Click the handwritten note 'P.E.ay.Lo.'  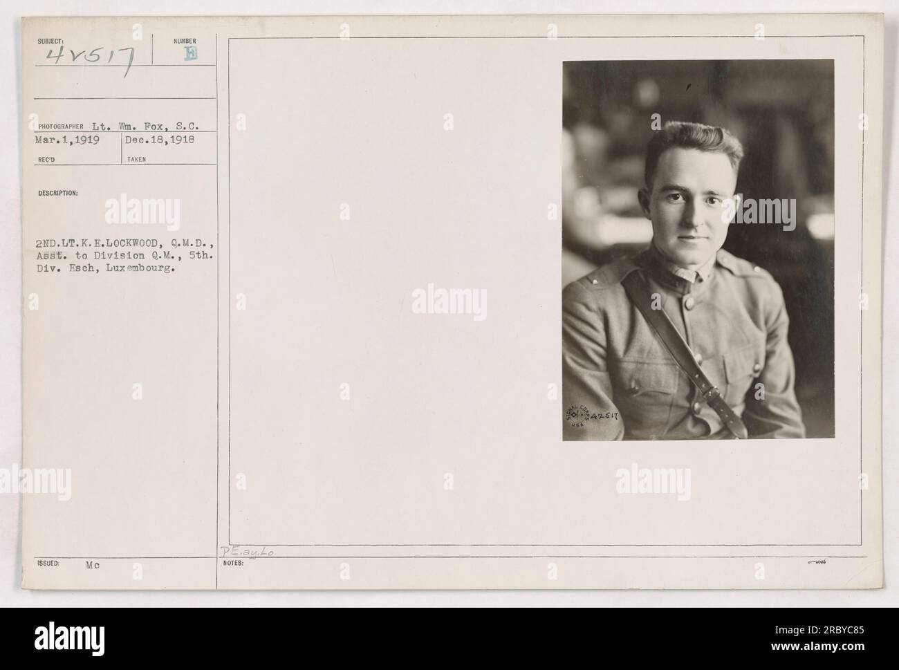pos(250,552)
